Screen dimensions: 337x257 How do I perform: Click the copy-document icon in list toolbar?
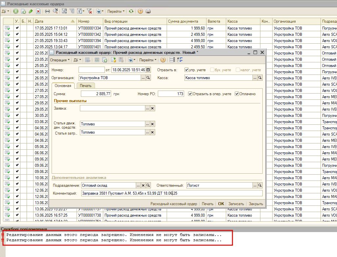tap(23, 11)
